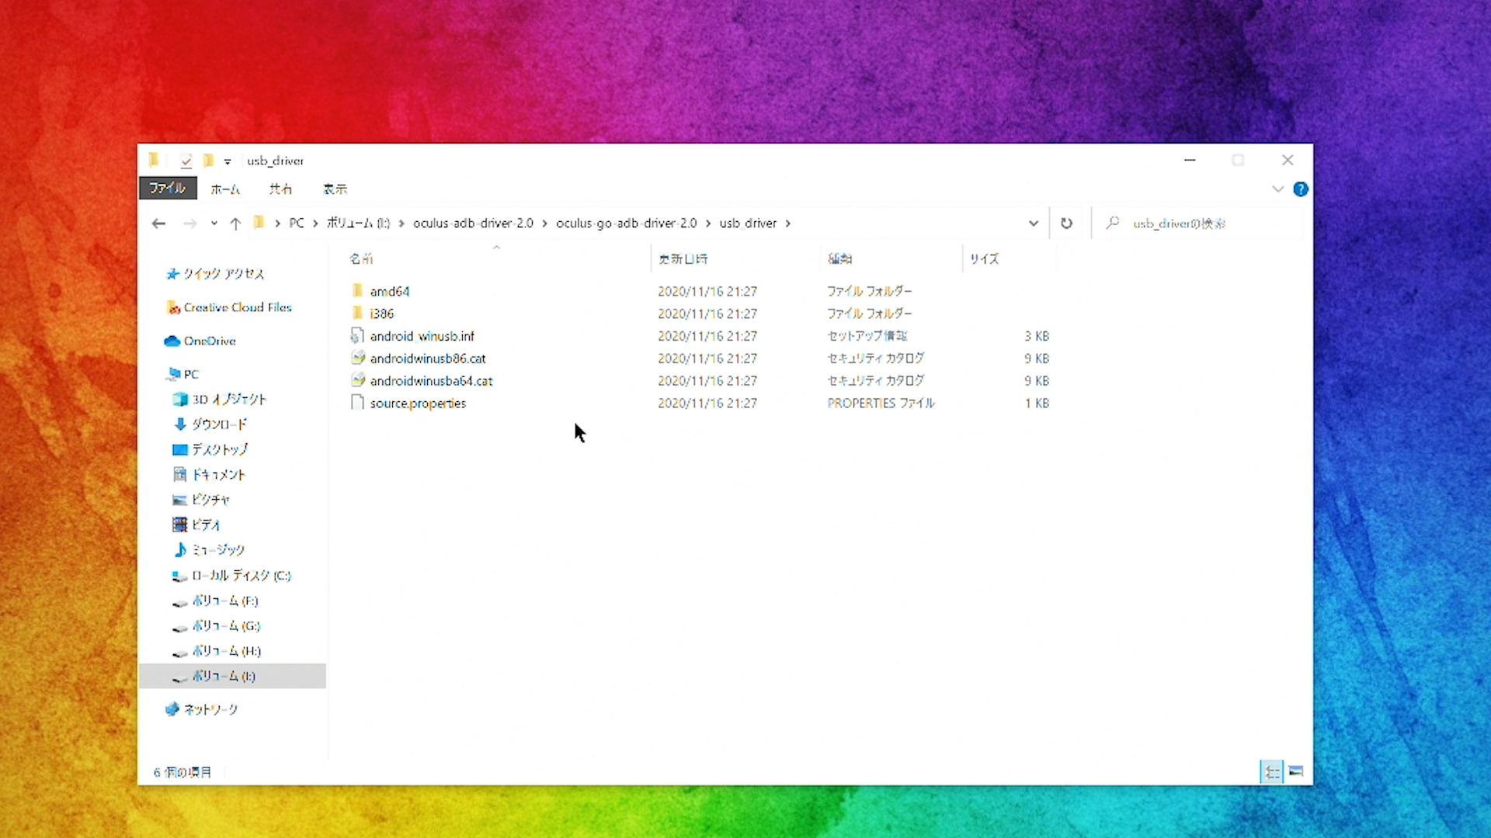Click the 3 KB size of android_winusb.inf
Screen dimensions: 1491x838
click(x=1037, y=336)
